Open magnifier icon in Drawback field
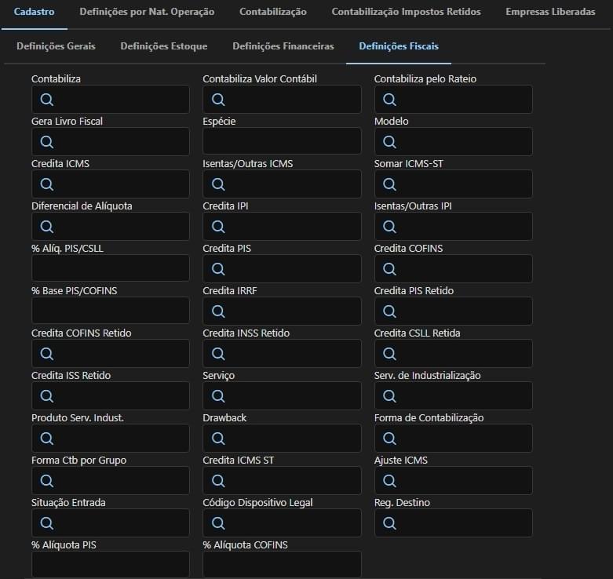The image size is (613, 579). (218, 439)
